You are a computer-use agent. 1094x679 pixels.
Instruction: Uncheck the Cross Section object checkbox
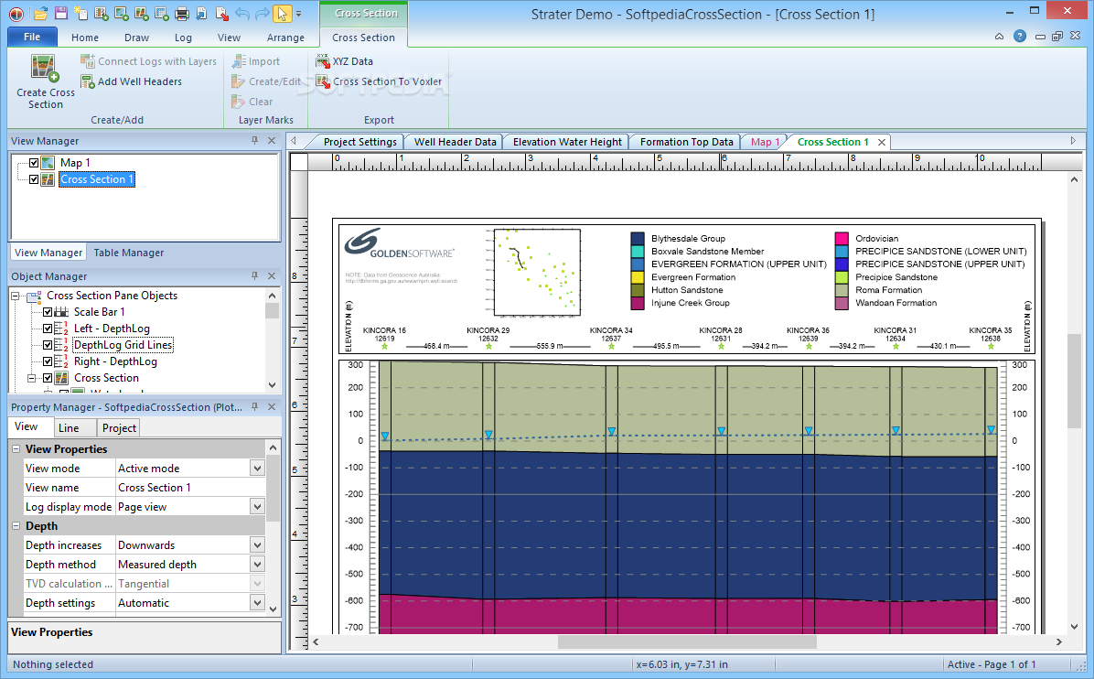coord(48,378)
